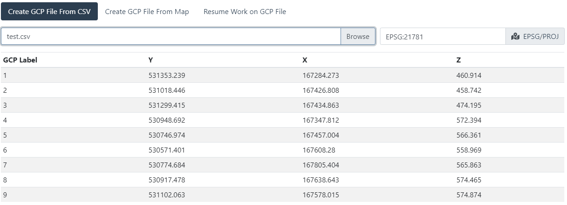Click X value 167434.863 in row 3

pos(321,105)
